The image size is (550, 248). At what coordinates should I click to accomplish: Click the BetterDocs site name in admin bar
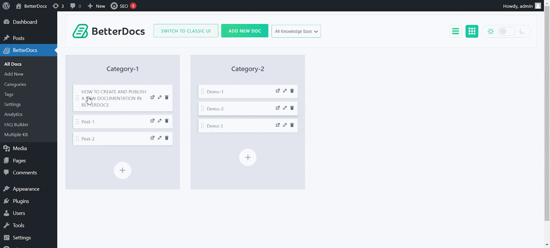[x=31, y=6]
